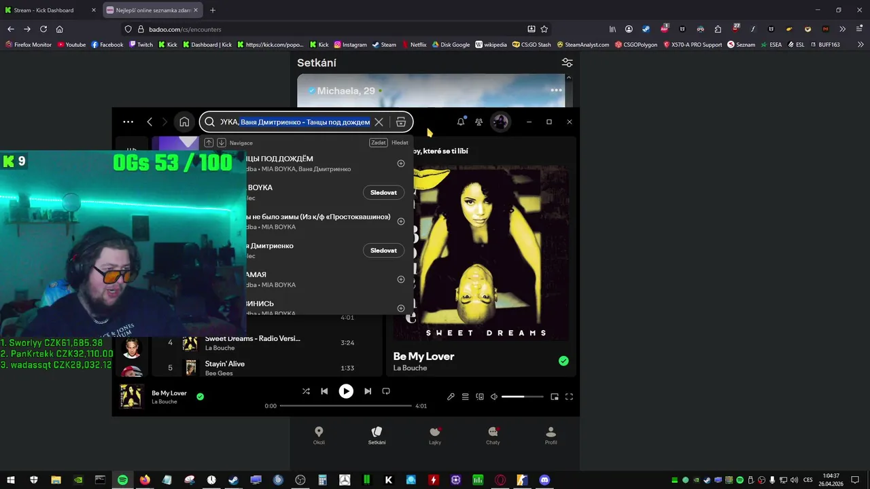Image resolution: width=870 pixels, height=489 pixels.
Task: Bookmark this page with star icon
Action: coord(544,29)
